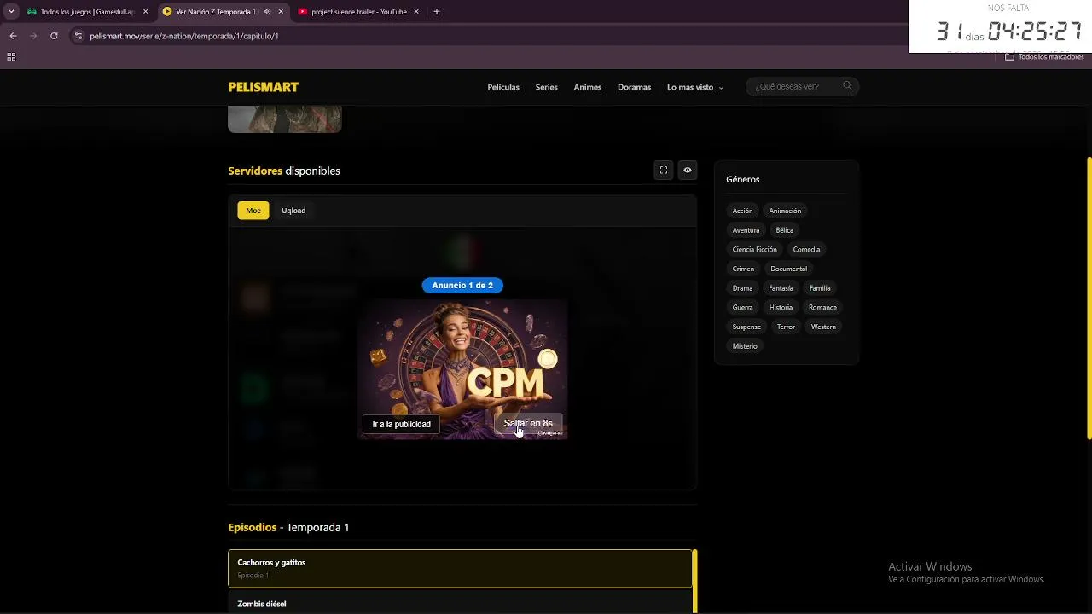
Task: Click the 'Servidores disponibles' heading
Action: 284,171
